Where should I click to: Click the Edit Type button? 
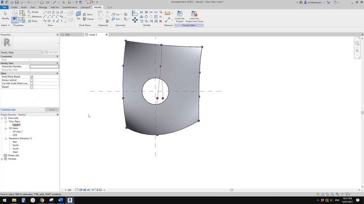pos(51,52)
